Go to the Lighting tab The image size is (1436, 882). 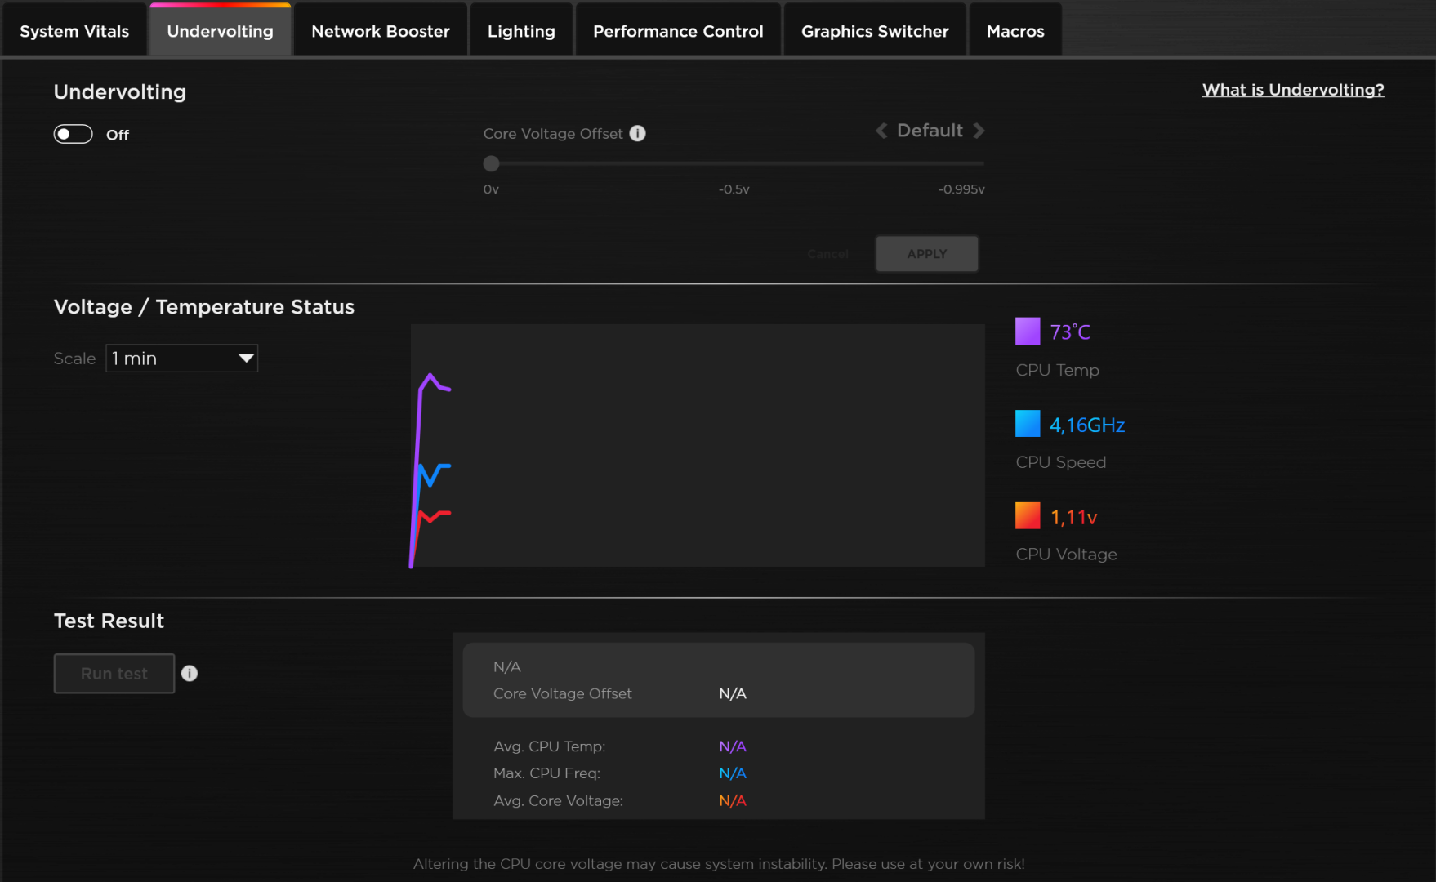pos(521,31)
